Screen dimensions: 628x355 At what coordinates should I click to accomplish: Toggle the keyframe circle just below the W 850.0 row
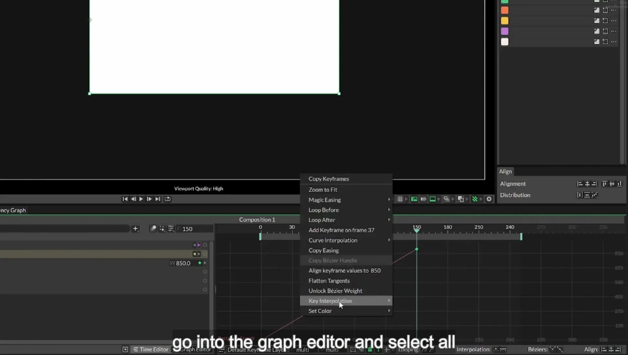[205, 272]
